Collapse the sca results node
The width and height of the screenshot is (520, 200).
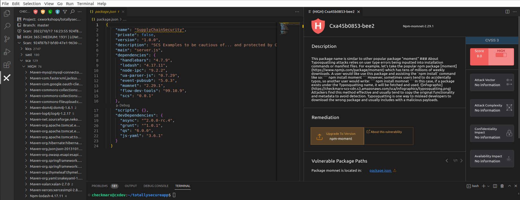pos(21,60)
